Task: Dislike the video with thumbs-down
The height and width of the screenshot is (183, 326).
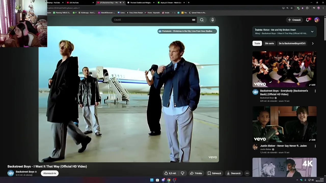Action: click(183, 173)
